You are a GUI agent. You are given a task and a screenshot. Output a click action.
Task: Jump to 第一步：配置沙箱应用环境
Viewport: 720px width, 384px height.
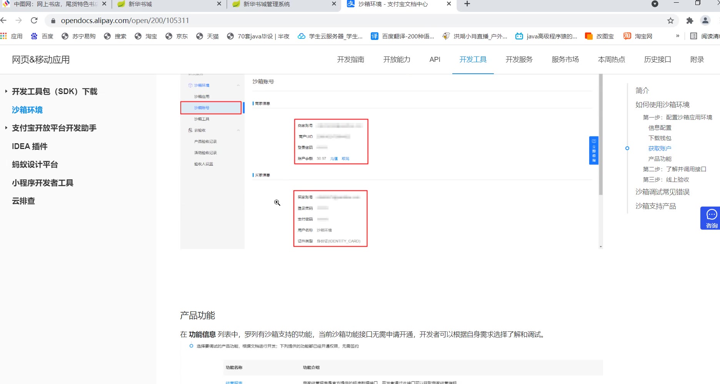click(677, 117)
